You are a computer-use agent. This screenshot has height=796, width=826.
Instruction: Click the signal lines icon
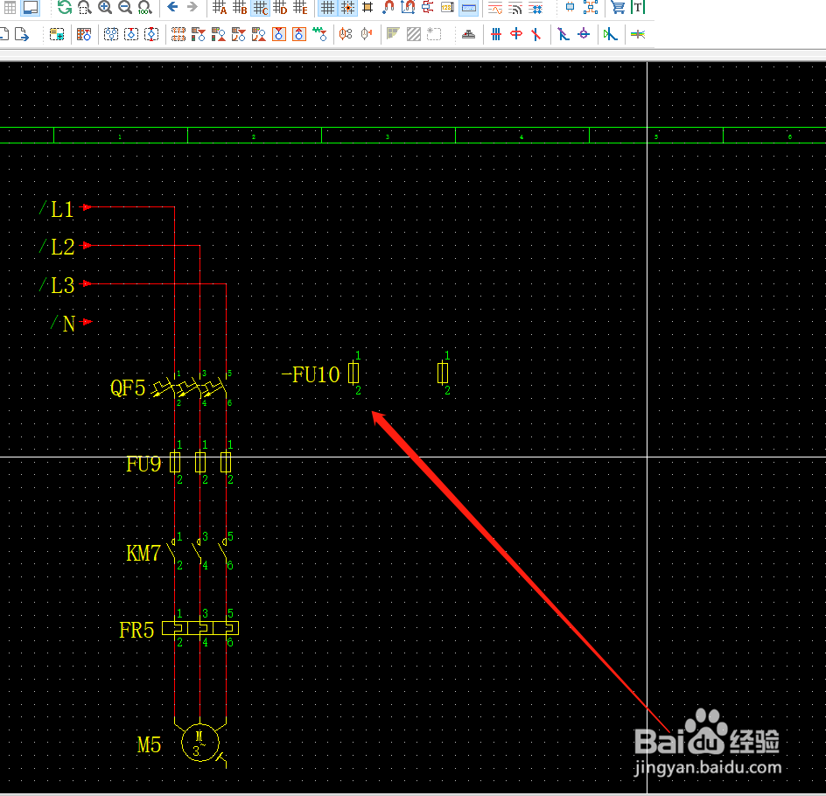click(515, 7)
